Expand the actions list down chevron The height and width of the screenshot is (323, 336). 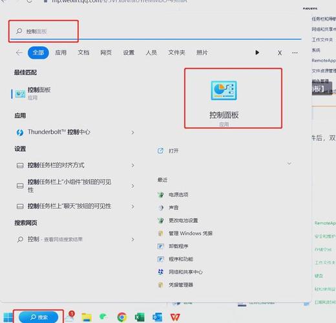click(x=289, y=163)
